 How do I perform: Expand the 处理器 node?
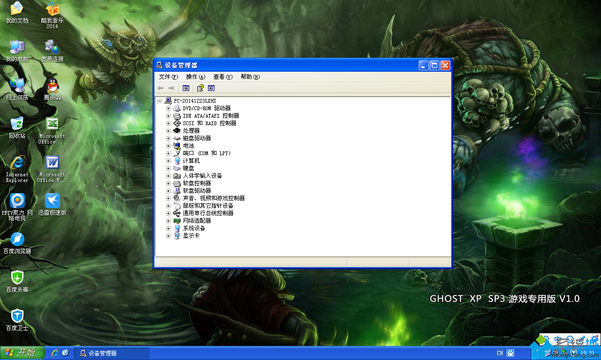[x=169, y=131]
